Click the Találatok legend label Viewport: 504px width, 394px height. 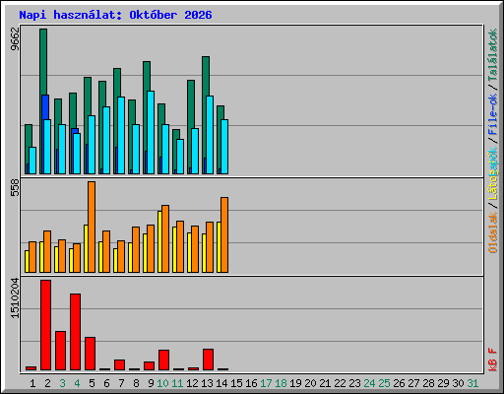pos(492,55)
